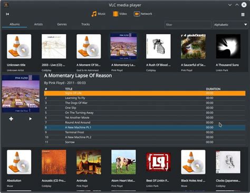Select the Acoustic (CD Pro... album cover
The height and width of the screenshot is (193, 250).
54,162
